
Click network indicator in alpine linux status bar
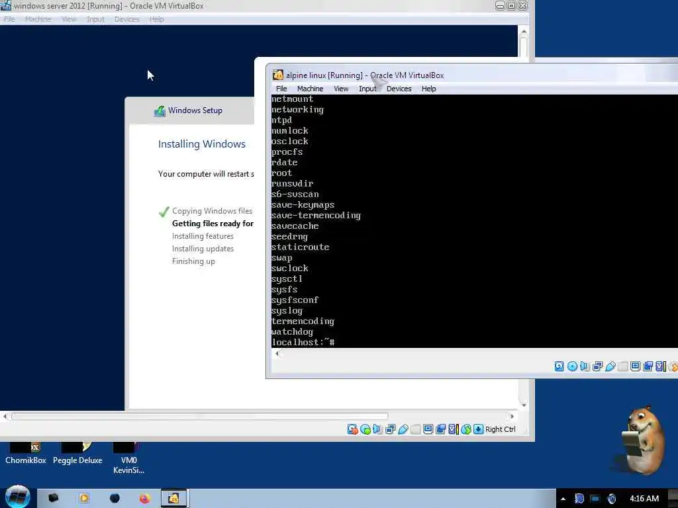coord(598,366)
